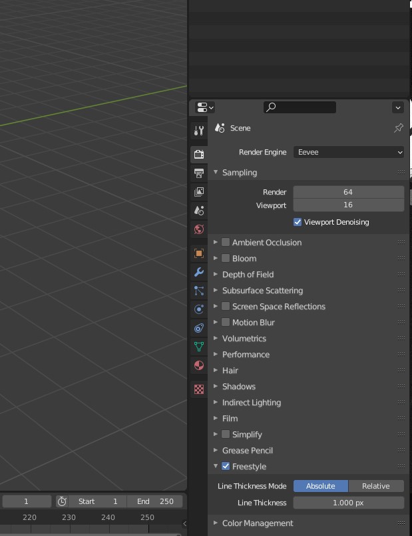Click the End frame field
Screen dimensions: 412x536
point(155,501)
